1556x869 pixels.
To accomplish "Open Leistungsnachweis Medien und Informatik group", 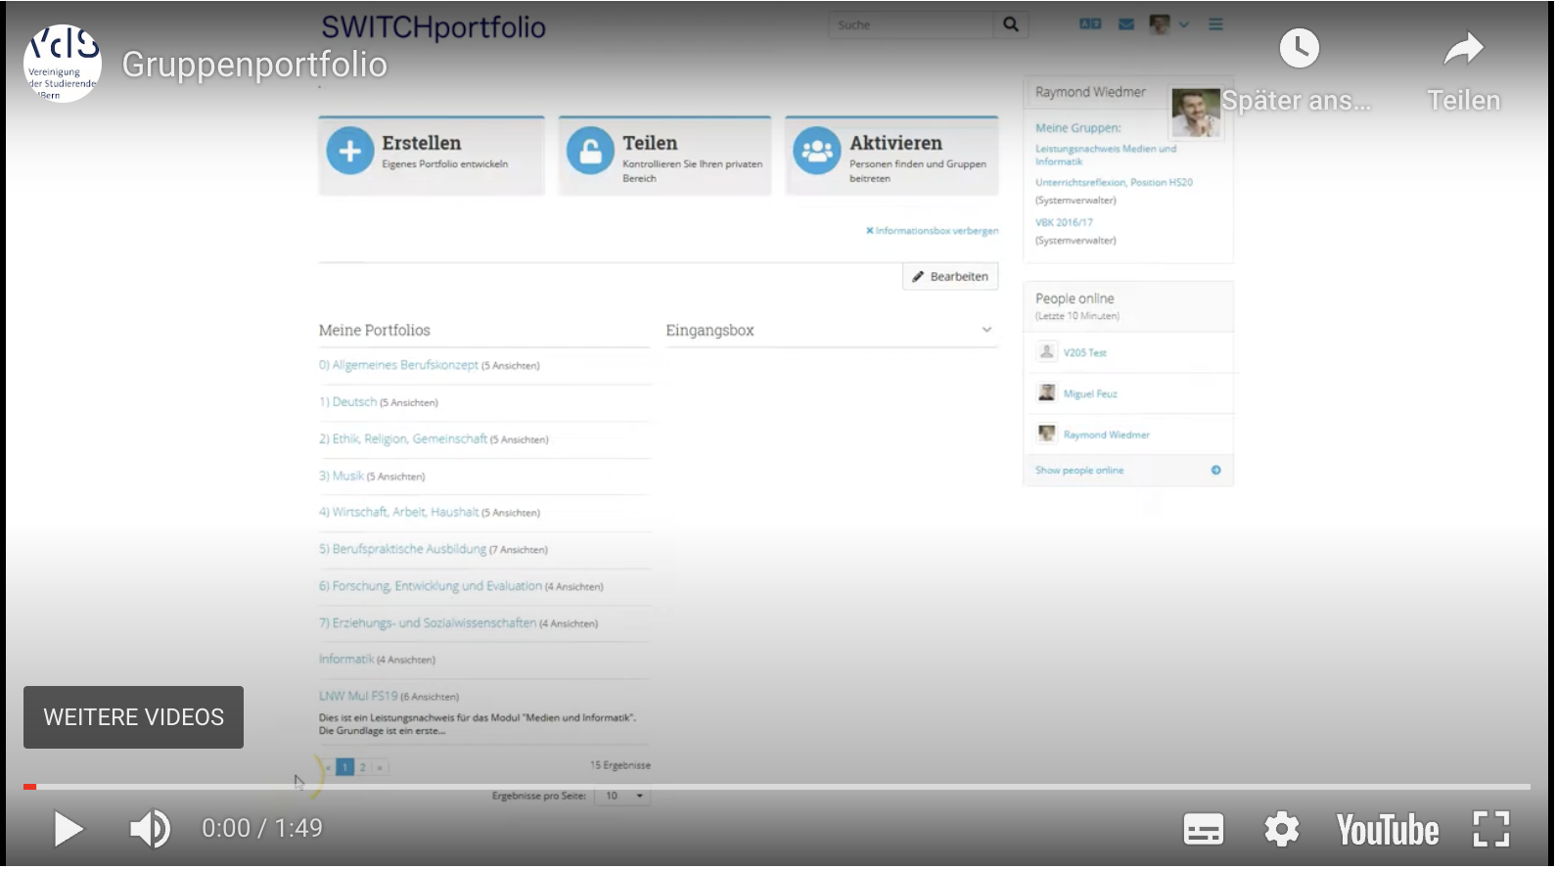I will tap(1106, 155).
